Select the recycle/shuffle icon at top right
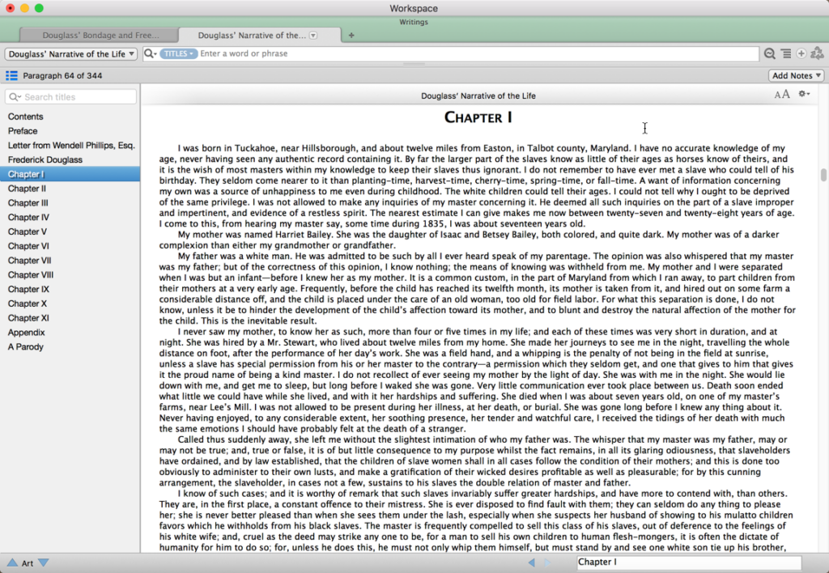Screen dimensions: 829x573 [818, 53]
